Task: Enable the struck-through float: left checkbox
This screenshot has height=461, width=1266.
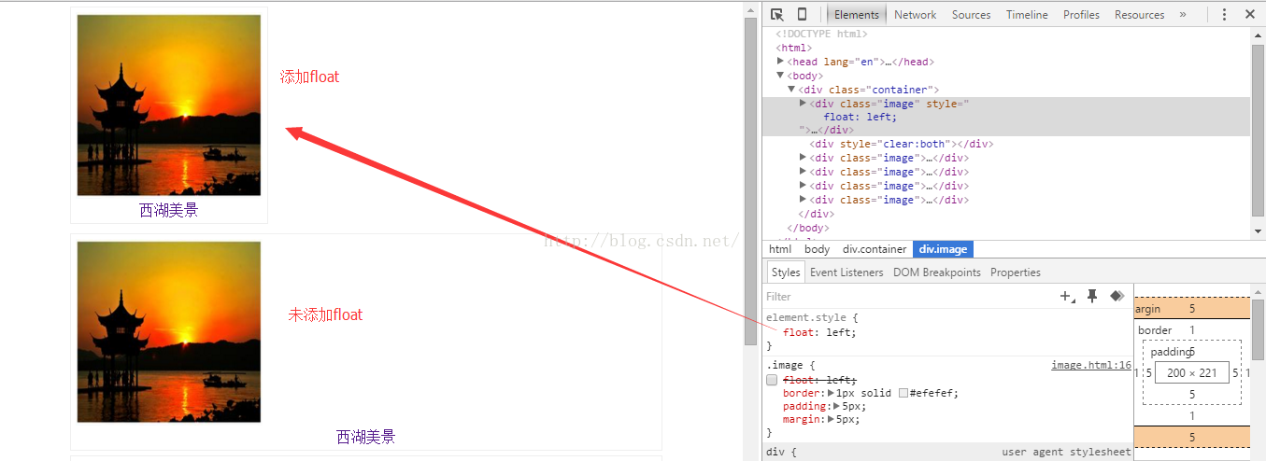Action: click(x=772, y=380)
